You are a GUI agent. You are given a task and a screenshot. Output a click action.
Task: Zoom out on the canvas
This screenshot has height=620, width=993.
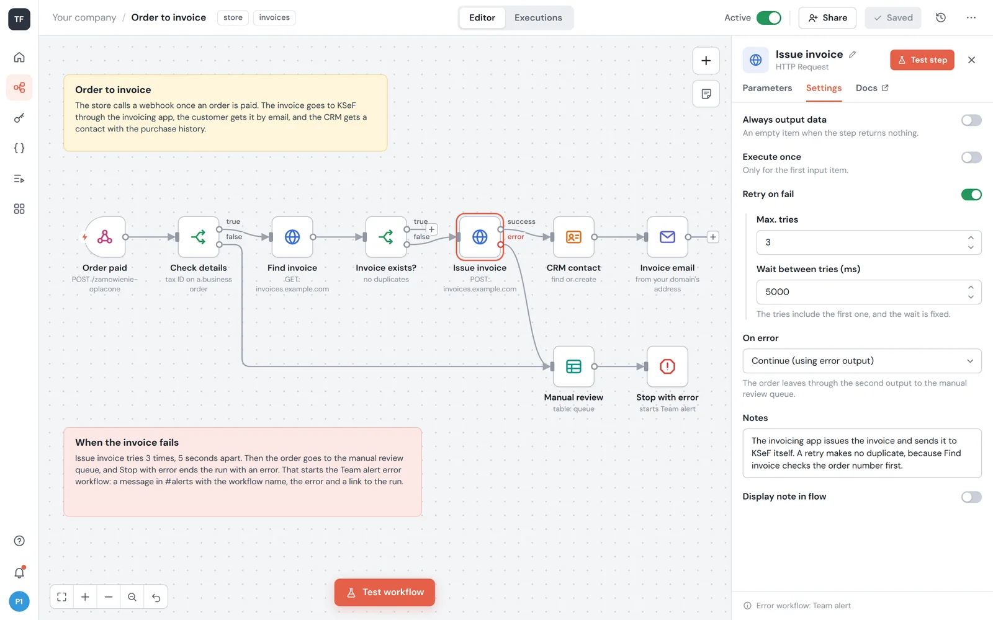109,597
